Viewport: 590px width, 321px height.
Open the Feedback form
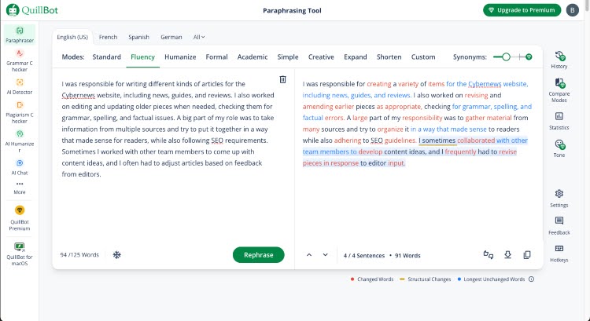[x=559, y=225]
